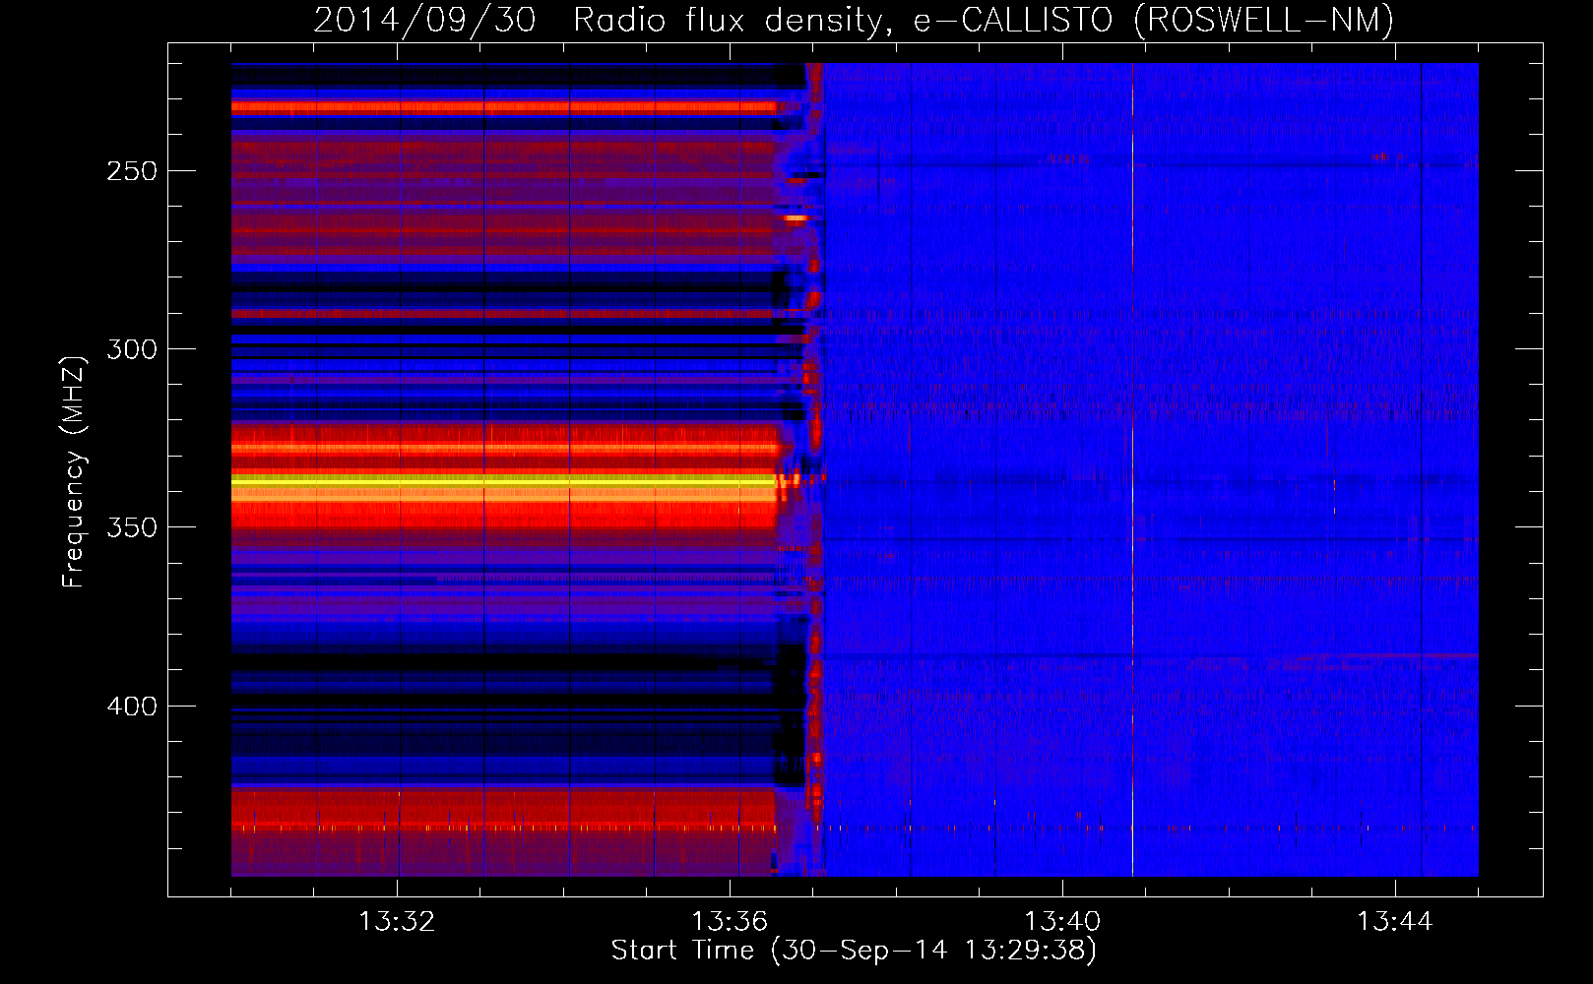This screenshot has width=1593, height=984.
Task: Select the '400' frequency axis label
Action: [132, 707]
